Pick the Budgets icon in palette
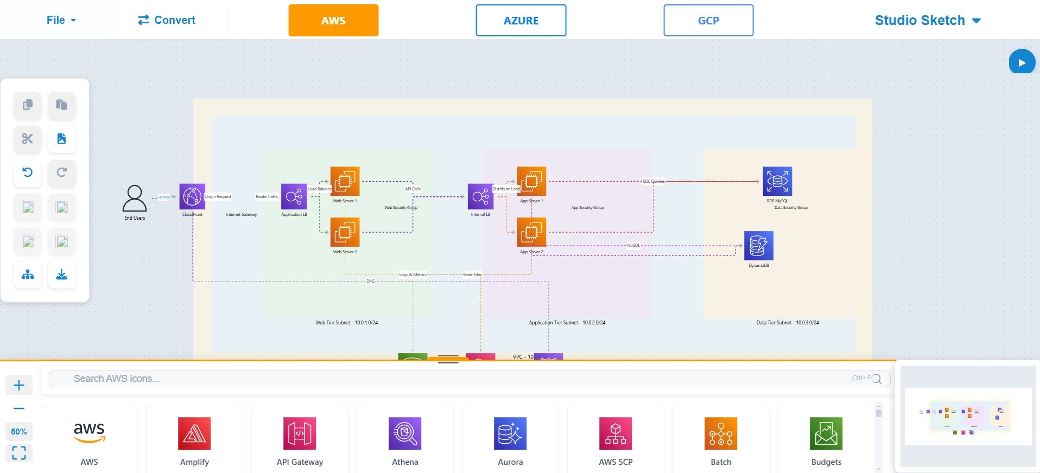 [x=826, y=433]
